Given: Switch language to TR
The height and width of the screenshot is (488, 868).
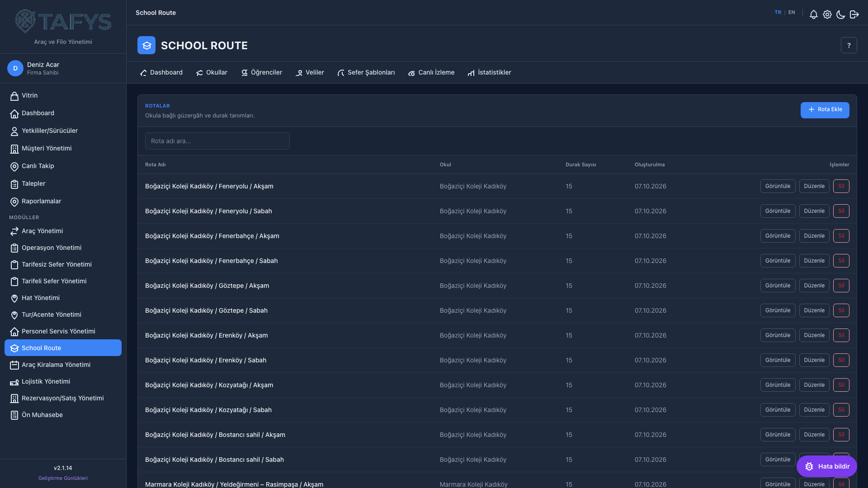Looking at the screenshot, I should (778, 13).
